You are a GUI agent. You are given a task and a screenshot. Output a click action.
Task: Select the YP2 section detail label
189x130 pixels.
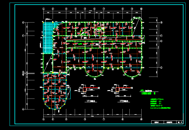(125, 101)
